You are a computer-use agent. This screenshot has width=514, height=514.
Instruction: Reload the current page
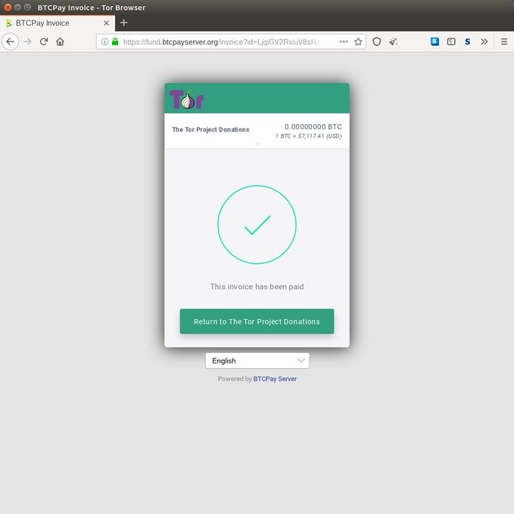click(x=44, y=42)
